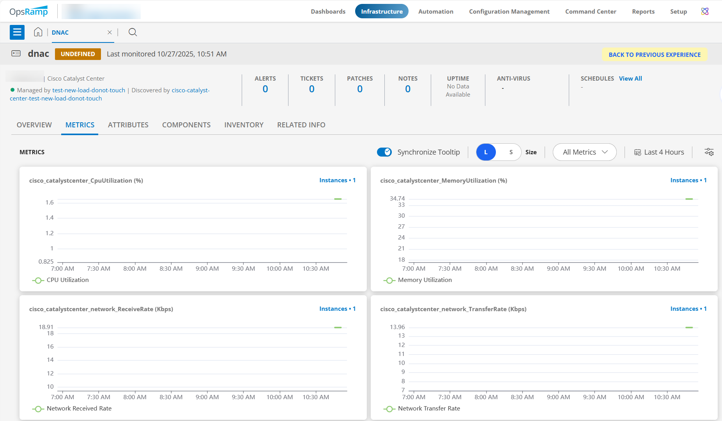Viewport: 722px width, 421px height.
Task: Expand the All Metrics dropdown
Action: [x=584, y=152]
